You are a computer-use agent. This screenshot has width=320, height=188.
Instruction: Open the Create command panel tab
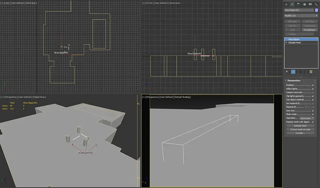tap(286, 4)
